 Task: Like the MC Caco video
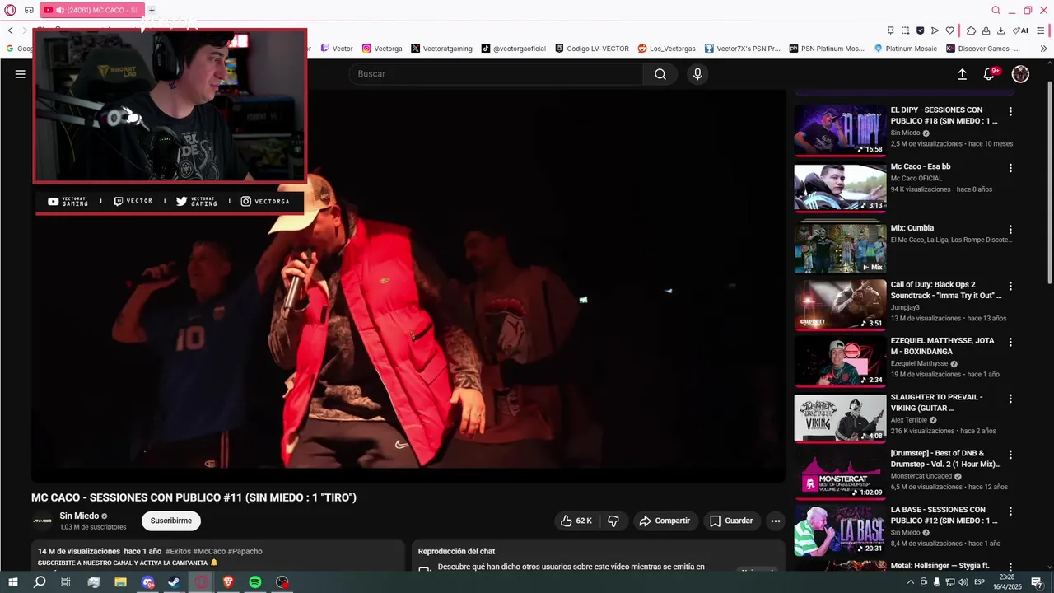pyautogui.click(x=576, y=521)
